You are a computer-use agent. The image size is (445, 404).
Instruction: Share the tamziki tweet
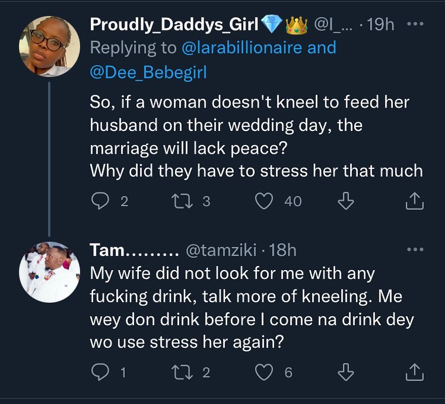tap(414, 372)
